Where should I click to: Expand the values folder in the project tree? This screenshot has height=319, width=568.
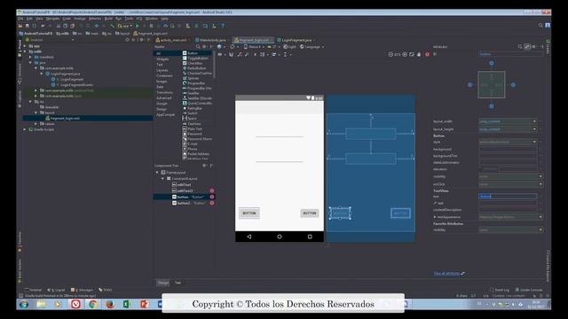(x=35, y=124)
